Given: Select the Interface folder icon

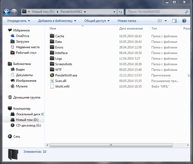Looking at the screenshot, I should tap(52, 53).
